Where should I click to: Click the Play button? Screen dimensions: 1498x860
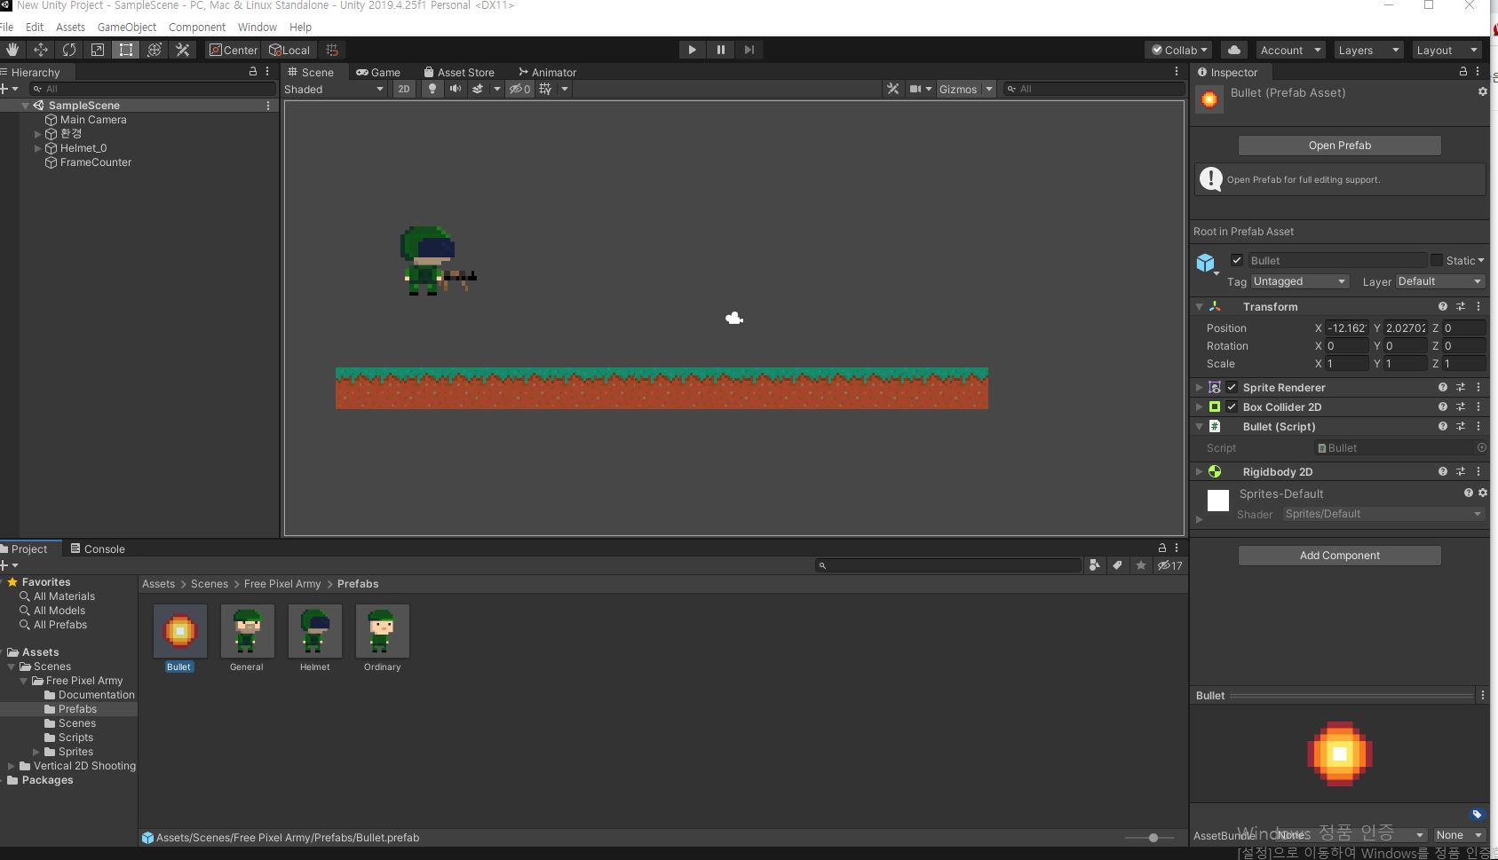pos(692,50)
